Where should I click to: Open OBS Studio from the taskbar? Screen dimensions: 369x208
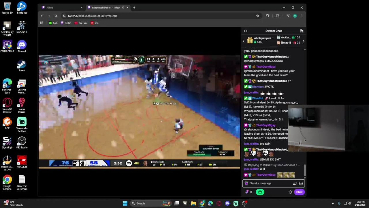[244, 203]
